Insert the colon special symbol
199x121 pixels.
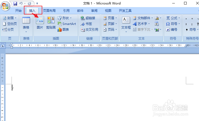[x=192, y=24]
